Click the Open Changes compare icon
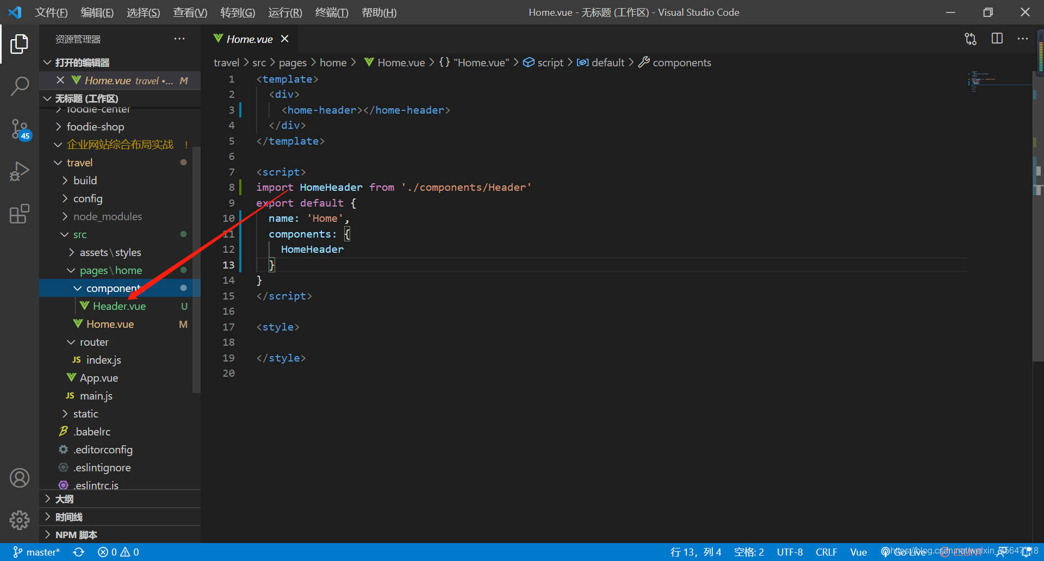 (x=971, y=39)
